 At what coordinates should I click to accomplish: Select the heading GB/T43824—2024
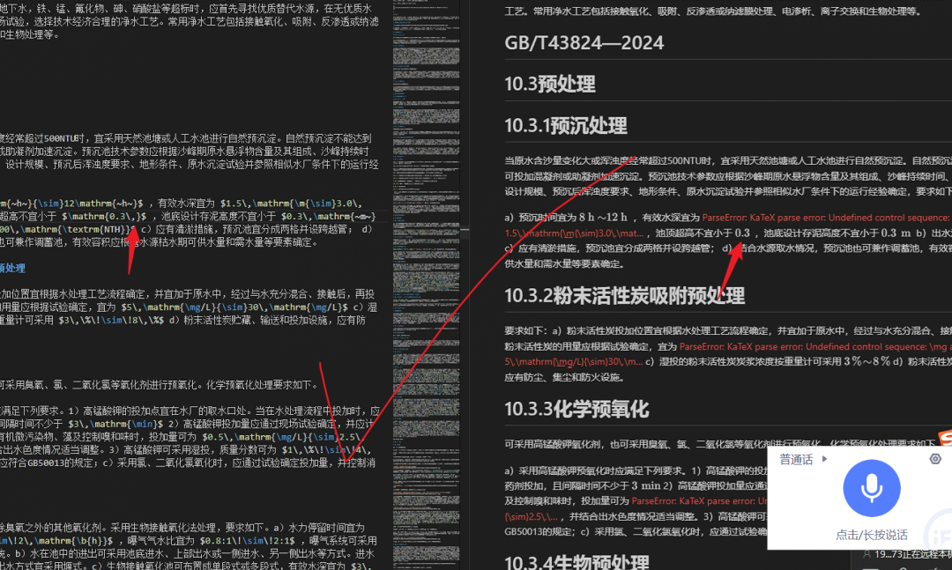point(583,42)
